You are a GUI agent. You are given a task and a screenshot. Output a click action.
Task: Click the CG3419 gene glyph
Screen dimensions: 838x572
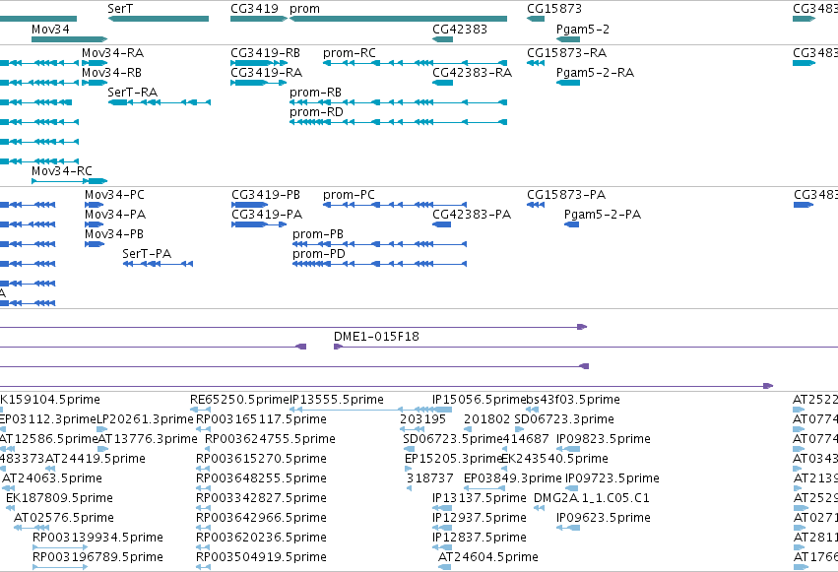259,19
